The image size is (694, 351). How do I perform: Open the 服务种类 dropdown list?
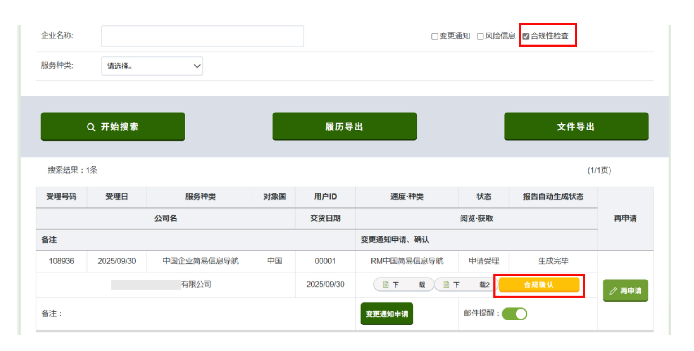click(152, 66)
